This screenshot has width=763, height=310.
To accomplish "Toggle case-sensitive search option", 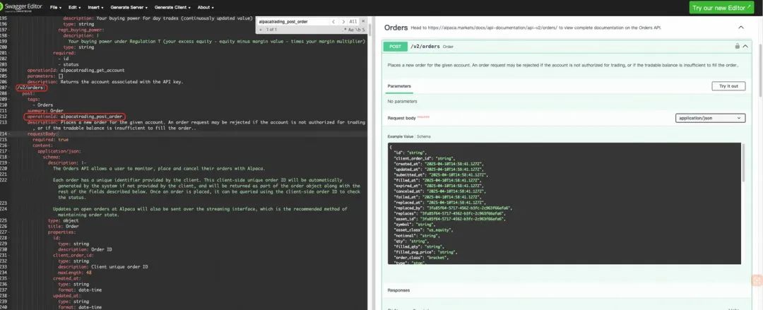I will (x=351, y=30).
